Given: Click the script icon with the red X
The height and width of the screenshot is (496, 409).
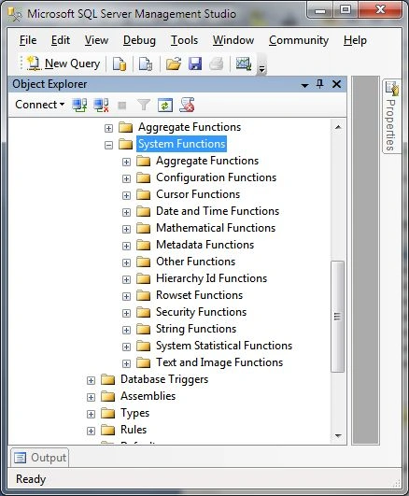Looking at the screenshot, I should 187,105.
